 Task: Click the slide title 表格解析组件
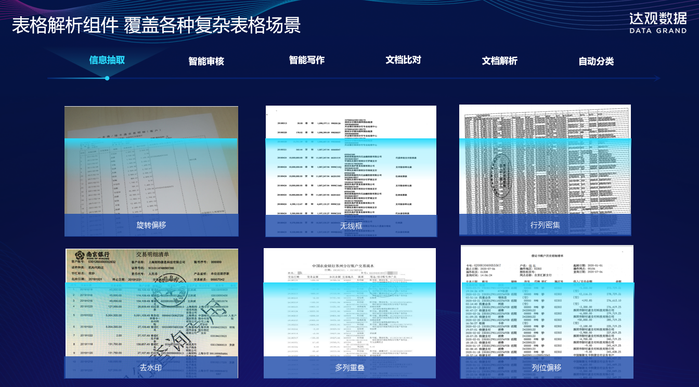tap(66, 25)
